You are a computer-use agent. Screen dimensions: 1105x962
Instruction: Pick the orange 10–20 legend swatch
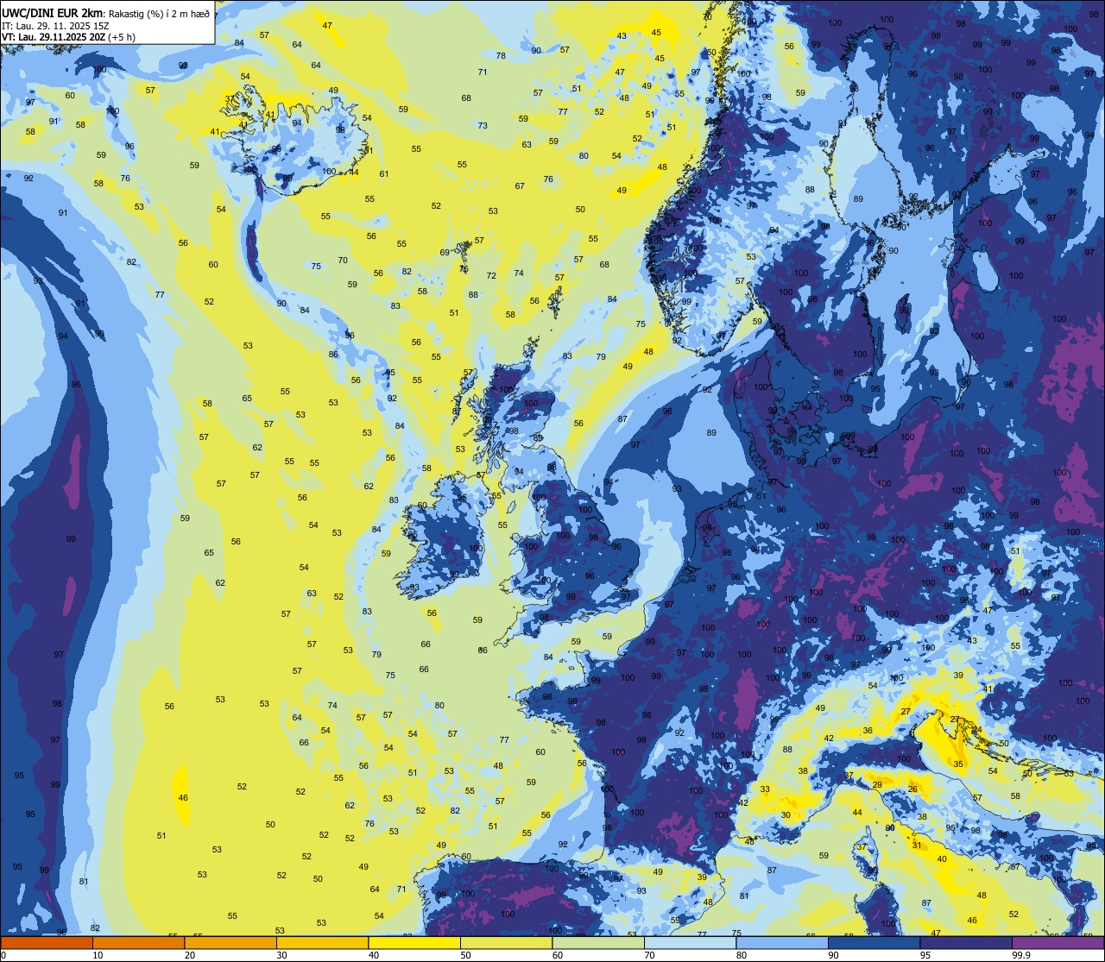click(x=138, y=943)
